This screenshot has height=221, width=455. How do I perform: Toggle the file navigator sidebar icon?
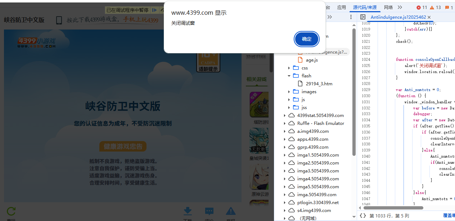pos(363,17)
